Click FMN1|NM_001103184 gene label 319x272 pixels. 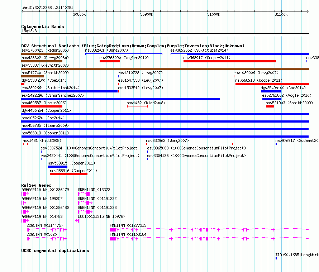128,234
